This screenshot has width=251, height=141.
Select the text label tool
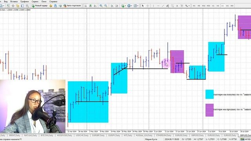coord(182,6)
